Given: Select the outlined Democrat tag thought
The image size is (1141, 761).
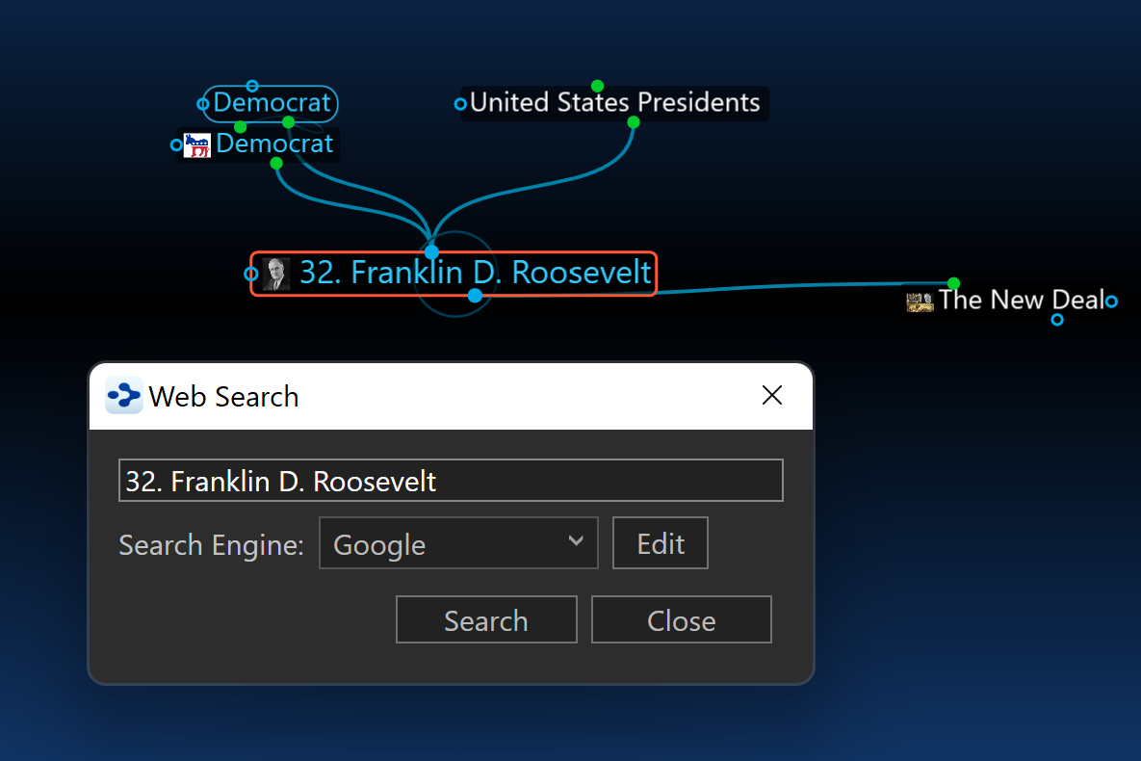Looking at the screenshot, I should tap(272, 103).
